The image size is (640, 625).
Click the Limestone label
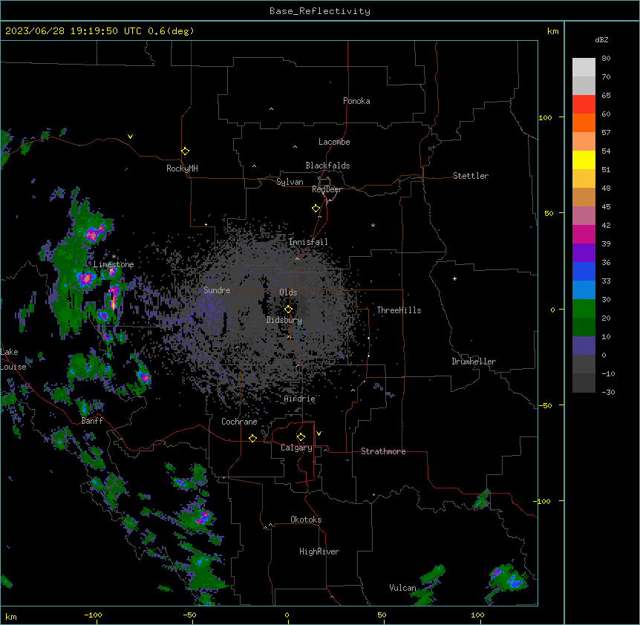114,264
